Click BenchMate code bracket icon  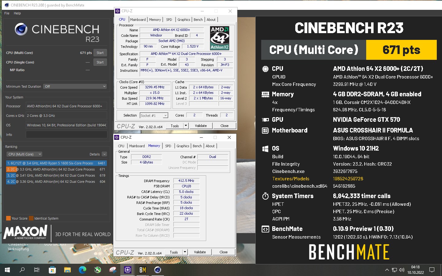click(x=265, y=229)
